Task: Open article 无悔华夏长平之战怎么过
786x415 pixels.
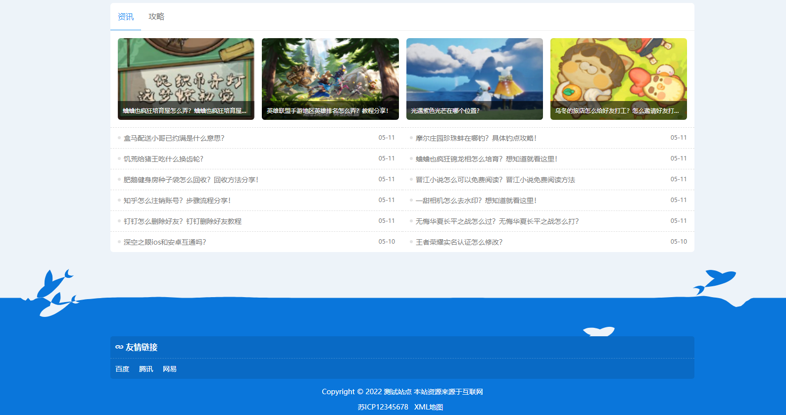Action: click(497, 221)
